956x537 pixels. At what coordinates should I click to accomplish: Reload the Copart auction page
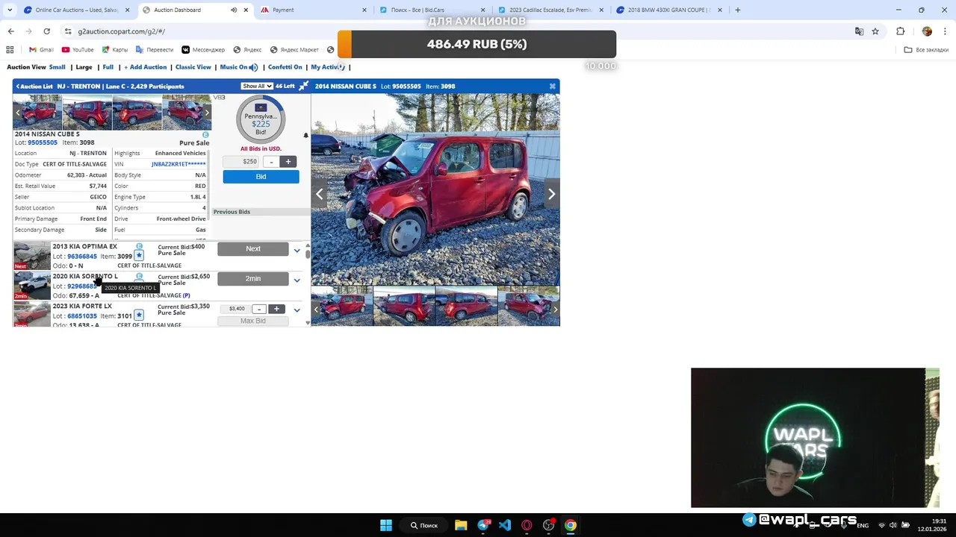[46, 31]
